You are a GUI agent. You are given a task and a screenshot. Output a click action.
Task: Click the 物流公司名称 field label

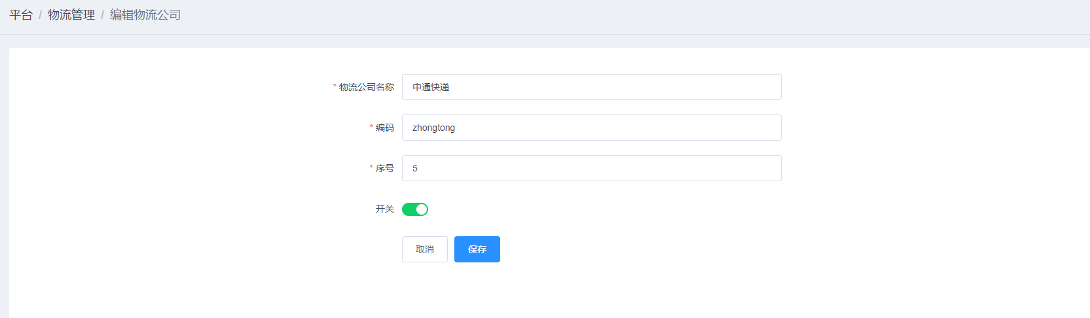pyautogui.click(x=367, y=87)
